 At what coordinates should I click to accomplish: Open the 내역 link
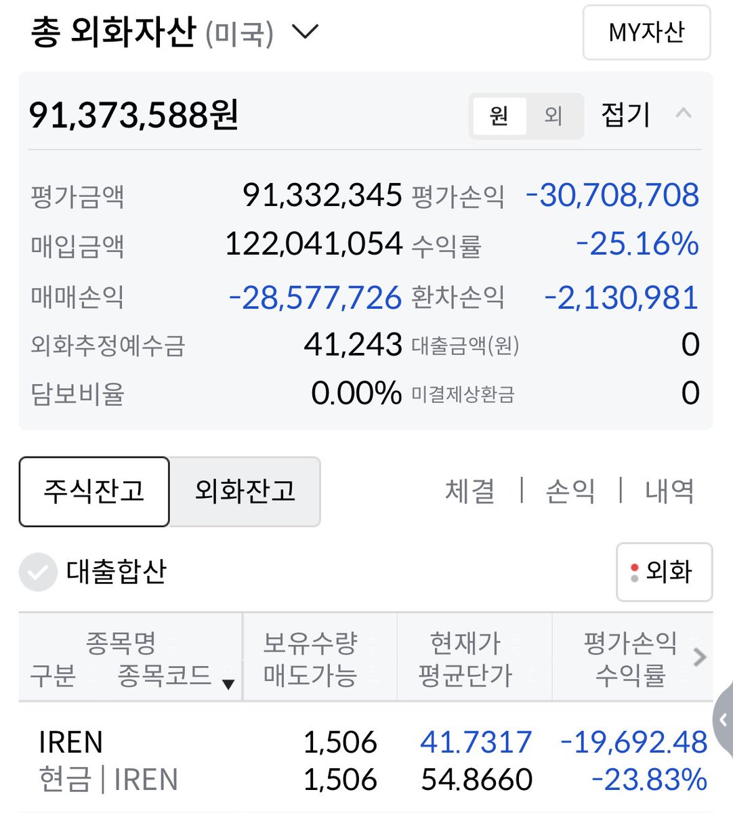coord(669,491)
